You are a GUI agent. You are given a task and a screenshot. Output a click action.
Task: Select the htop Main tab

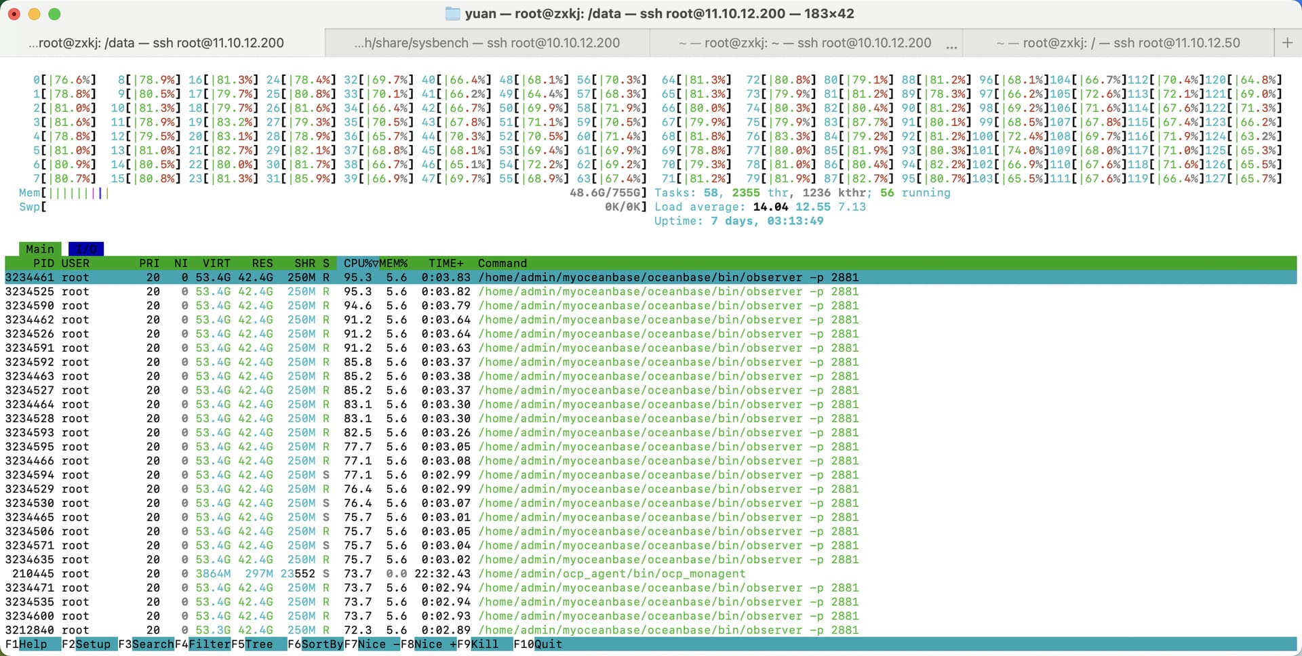coord(39,249)
